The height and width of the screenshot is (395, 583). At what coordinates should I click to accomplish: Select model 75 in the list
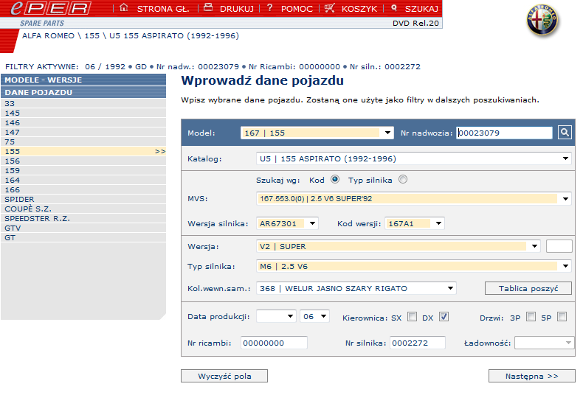(x=83, y=141)
